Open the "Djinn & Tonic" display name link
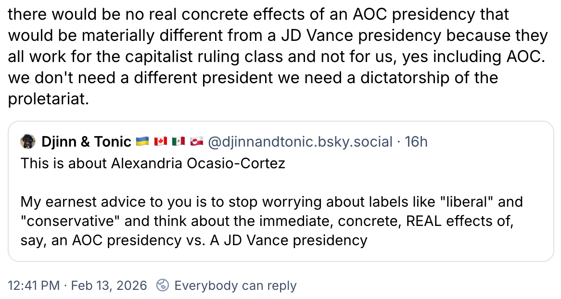The height and width of the screenshot is (299, 561). pos(87,142)
